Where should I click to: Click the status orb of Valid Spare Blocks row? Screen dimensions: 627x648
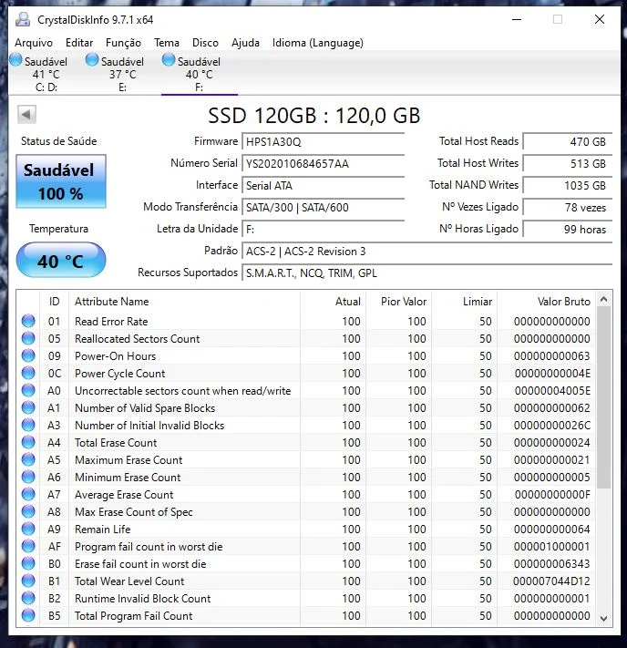(x=28, y=408)
